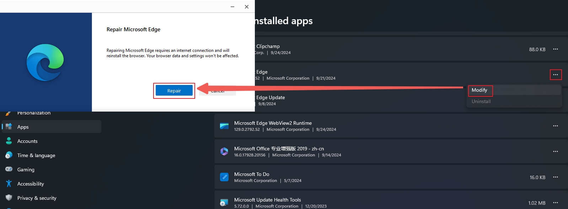Open more options for Clipchamp row

(x=556, y=49)
